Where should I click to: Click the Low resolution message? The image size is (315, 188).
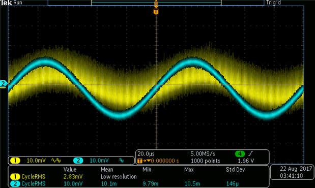119,176
